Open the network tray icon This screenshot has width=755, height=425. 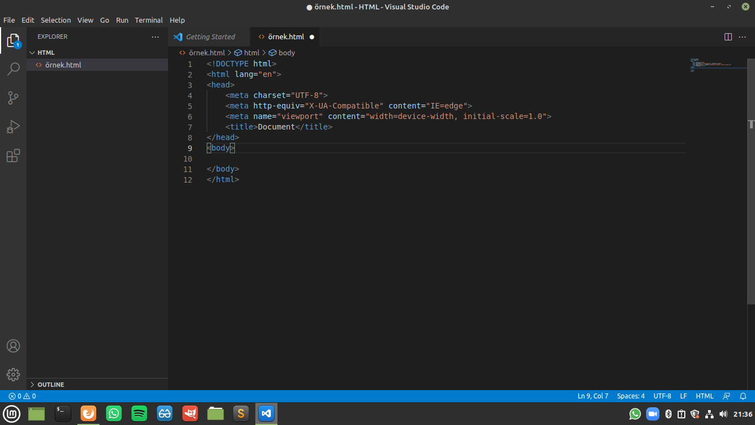tap(709, 413)
